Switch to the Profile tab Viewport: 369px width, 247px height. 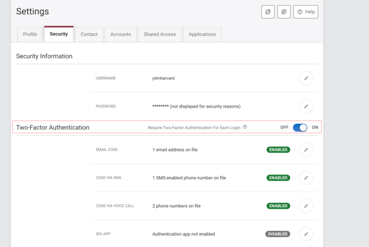point(30,35)
